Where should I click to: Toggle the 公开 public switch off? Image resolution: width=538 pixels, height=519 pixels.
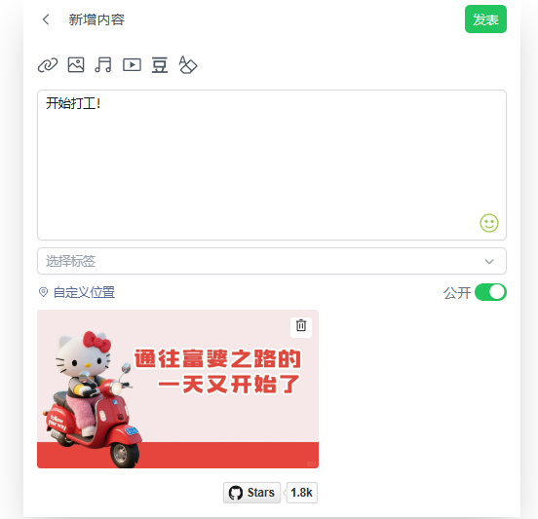[490, 292]
